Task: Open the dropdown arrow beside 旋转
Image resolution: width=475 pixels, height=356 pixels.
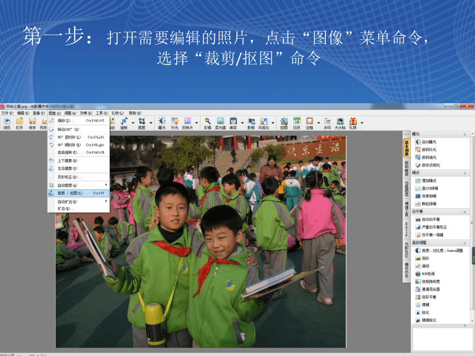Action: click(133, 123)
